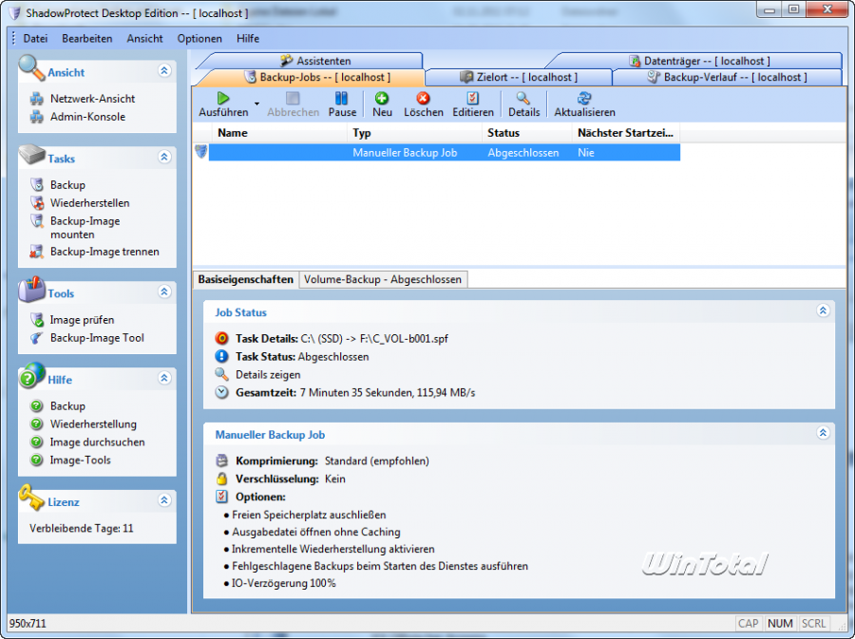The image size is (855, 639).
Task: Open the Editieren icon in the toolbar
Action: (x=472, y=103)
